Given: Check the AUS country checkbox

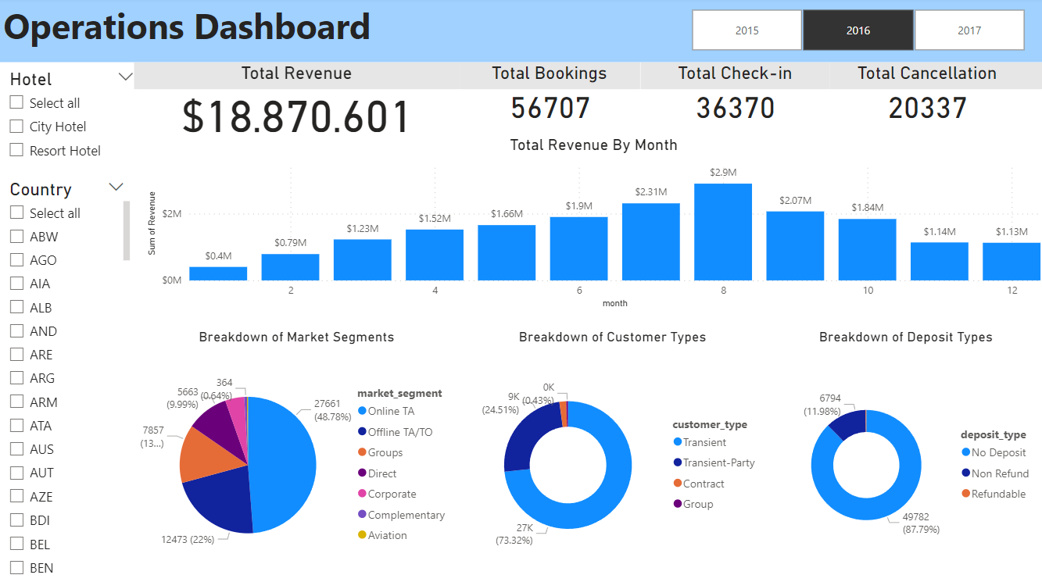Looking at the screenshot, I should [16, 448].
